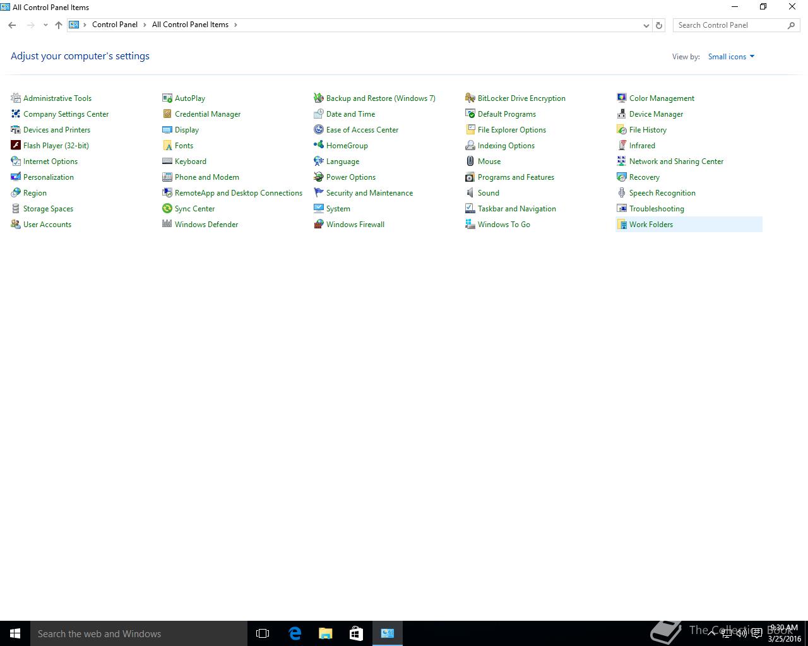Open Network and Sharing Center
The image size is (808, 646).
coord(676,161)
